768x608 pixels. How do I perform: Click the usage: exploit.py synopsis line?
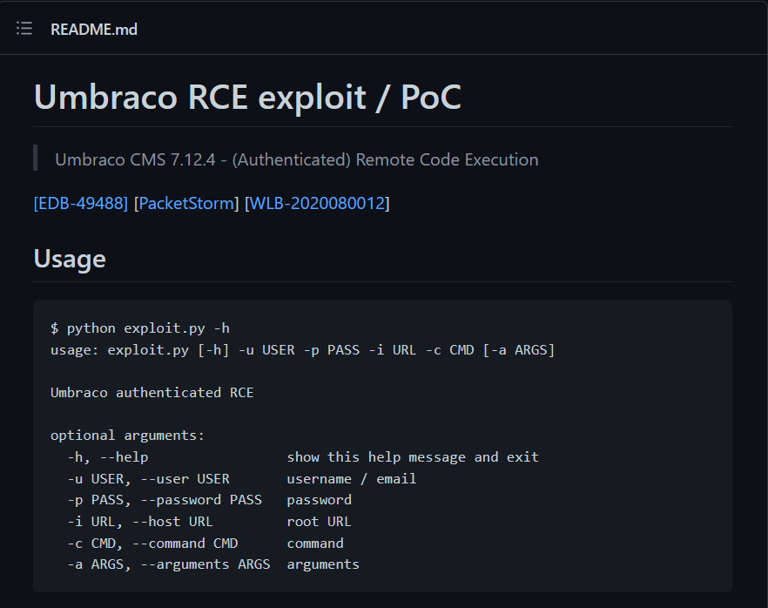pos(303,350)
